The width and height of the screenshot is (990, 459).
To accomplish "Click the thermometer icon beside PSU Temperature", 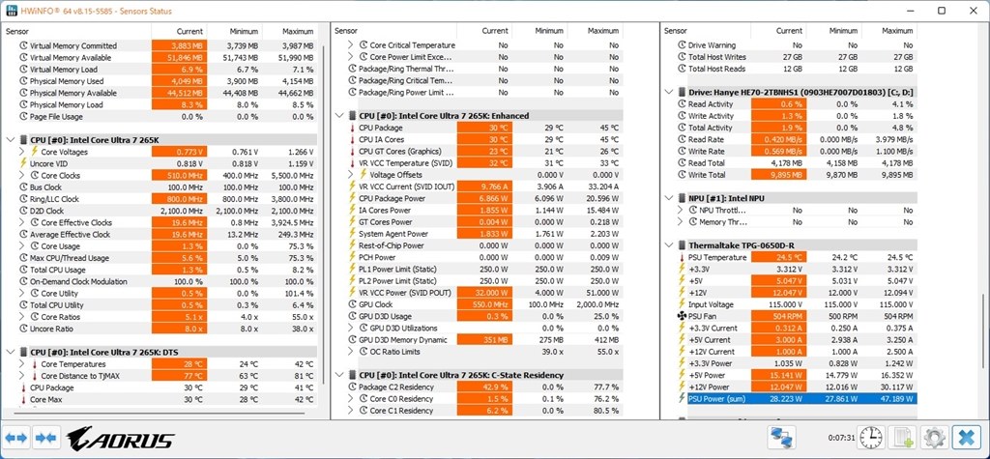I will tap(682, 258).
